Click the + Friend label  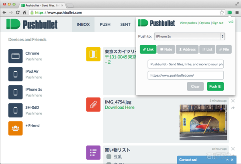[33, 126]
